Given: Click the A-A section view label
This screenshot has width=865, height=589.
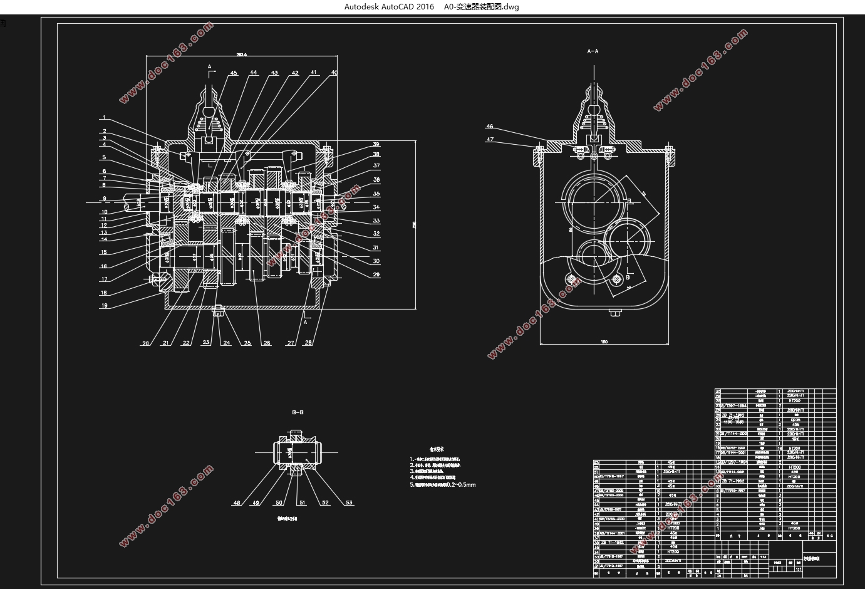Looking at the screenshot, I should 593,51.
